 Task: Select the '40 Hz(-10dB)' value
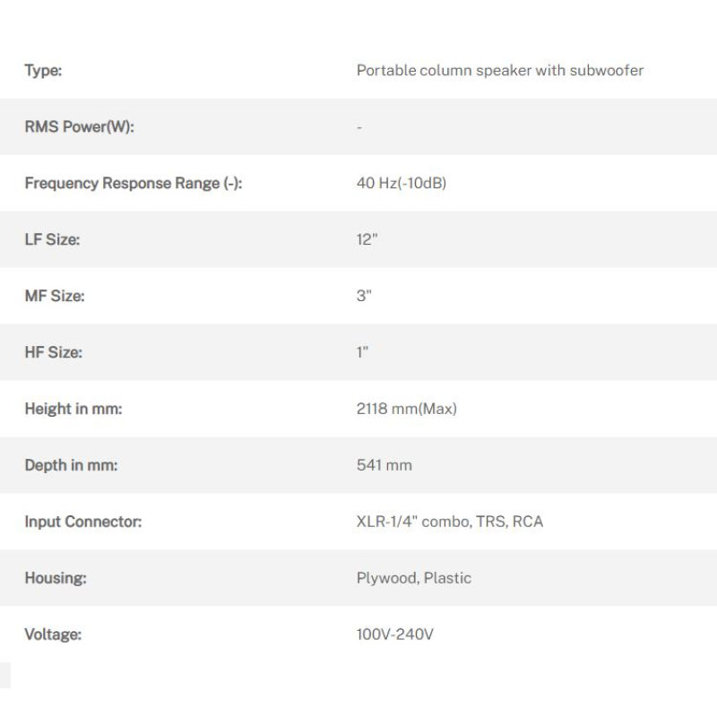[402, 184]
